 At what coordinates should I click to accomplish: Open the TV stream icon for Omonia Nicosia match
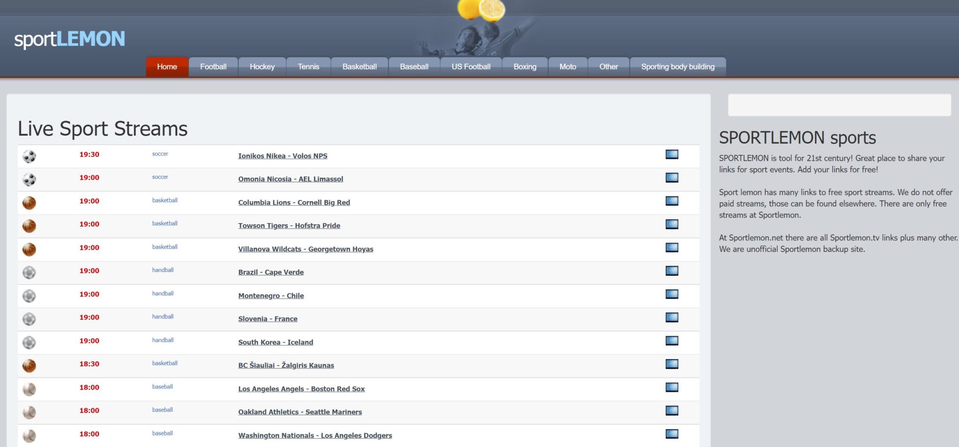672,177
